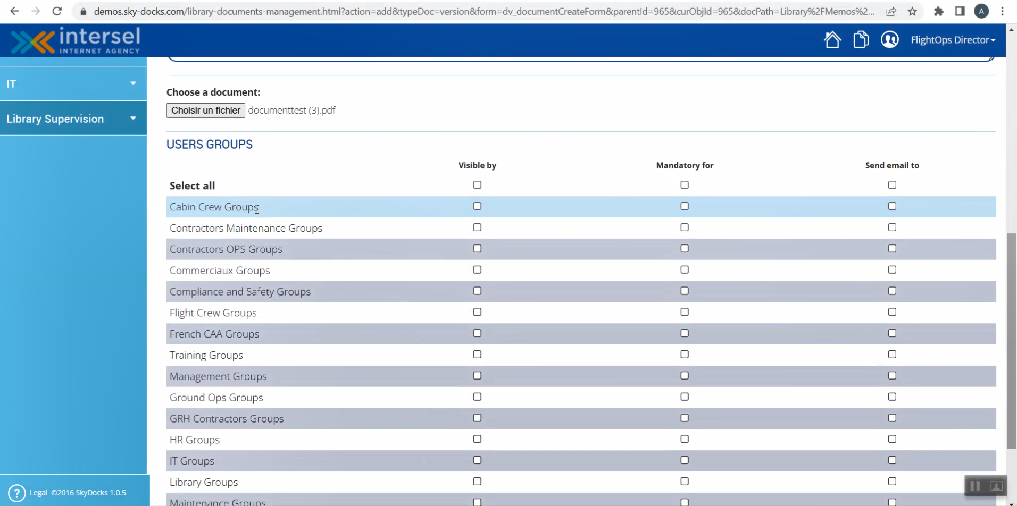Click the Visible by column header

477,165
